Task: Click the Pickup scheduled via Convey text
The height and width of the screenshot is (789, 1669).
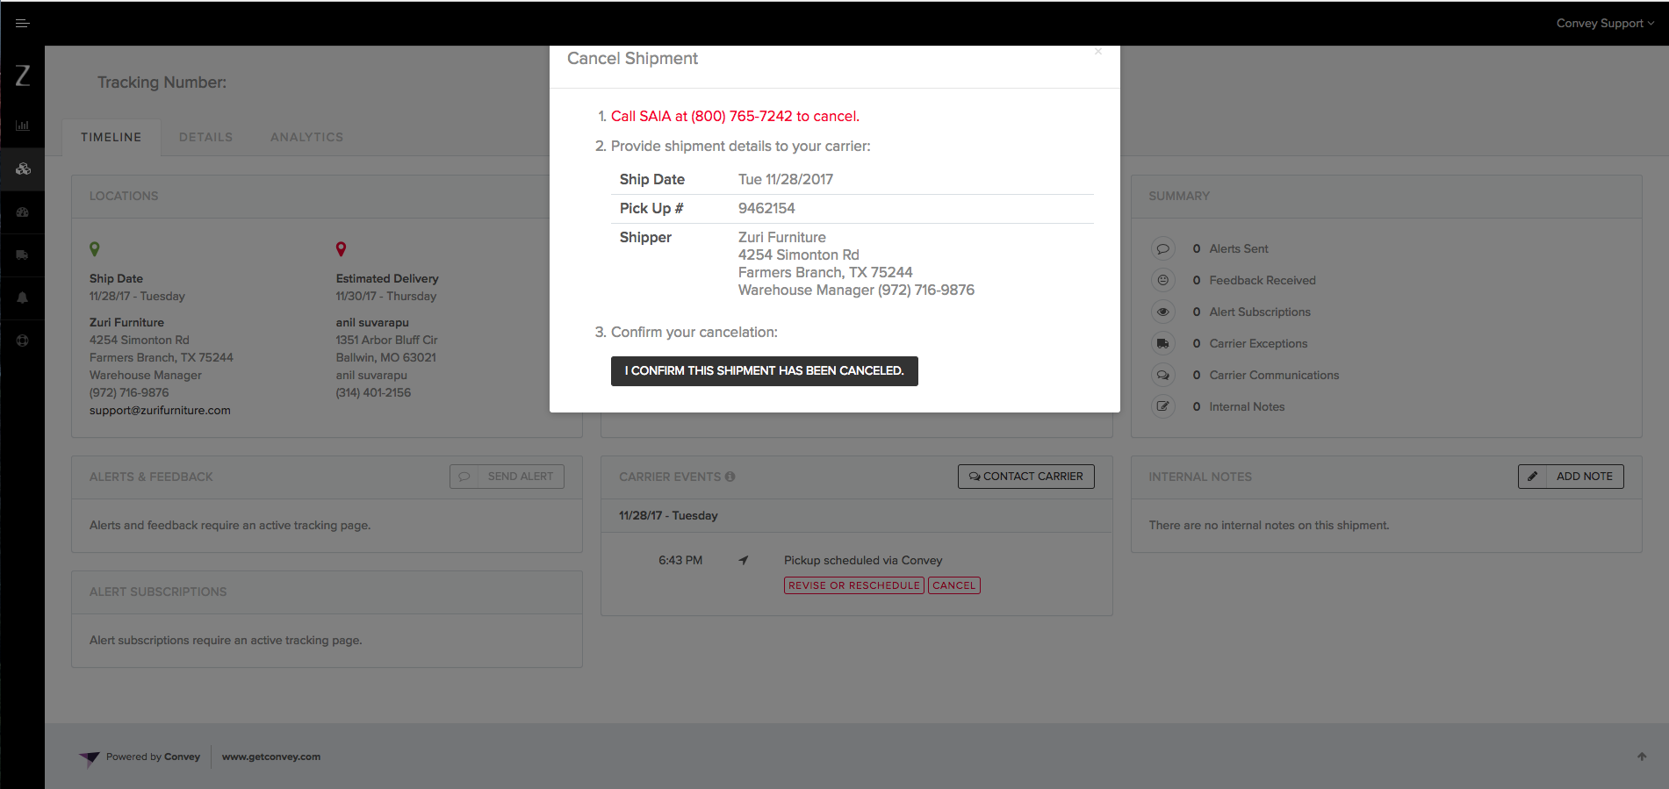Action: tap(863, 560)
